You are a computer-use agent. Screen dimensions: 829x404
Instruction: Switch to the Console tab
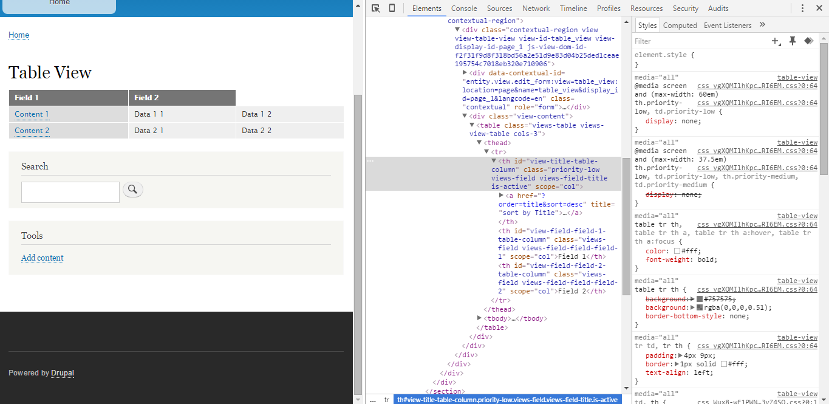tap(463, 9)
